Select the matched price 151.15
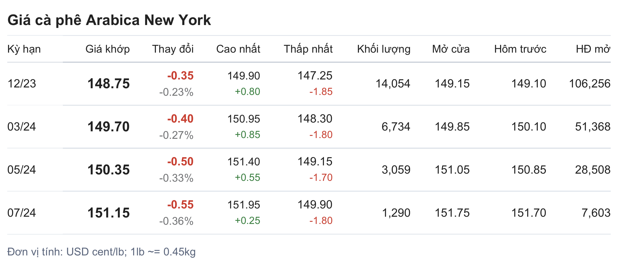Image resolution: width=618 pixels, height=258 pixels. tap(109, 213)
